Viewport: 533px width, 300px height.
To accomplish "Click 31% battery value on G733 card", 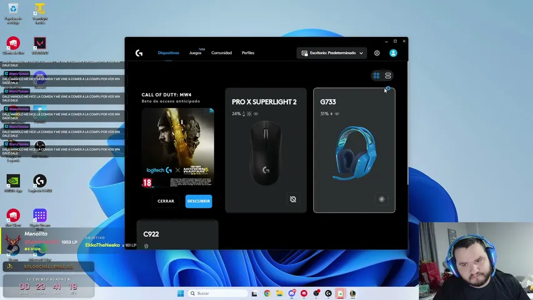I will click(x=324, y=114).
